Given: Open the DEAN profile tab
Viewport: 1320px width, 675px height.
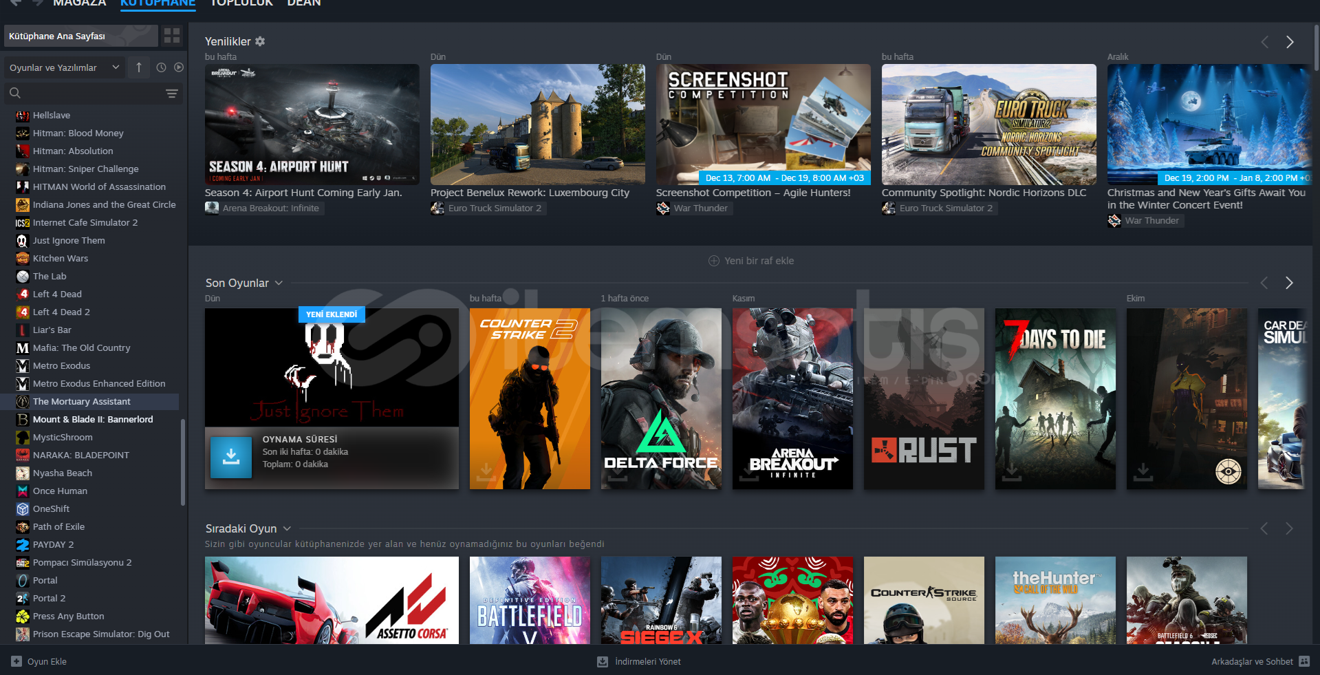Looking at the screenshot, I should (x=304, y=3).
